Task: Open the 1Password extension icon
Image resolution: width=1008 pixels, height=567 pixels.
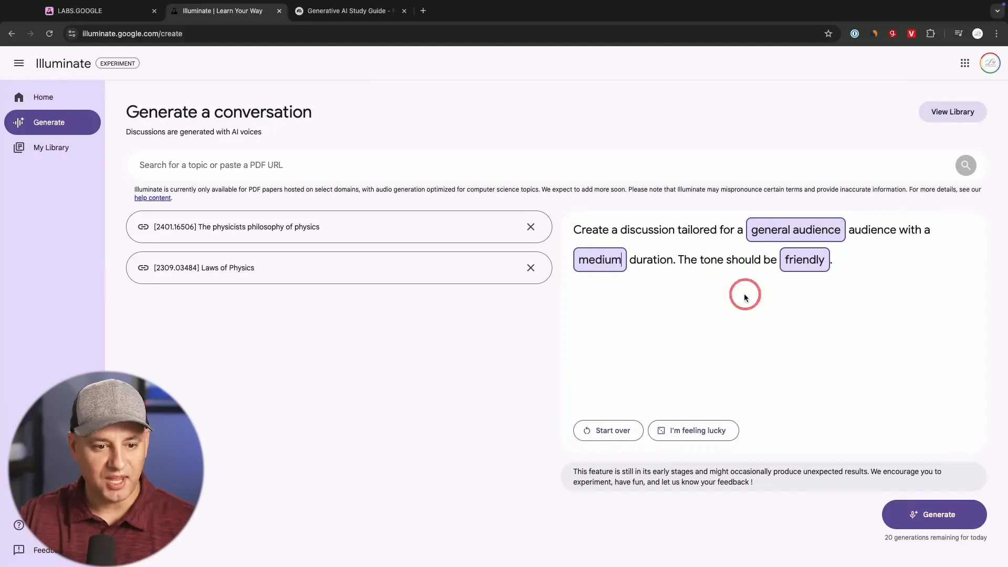Action: pos(855,34)
